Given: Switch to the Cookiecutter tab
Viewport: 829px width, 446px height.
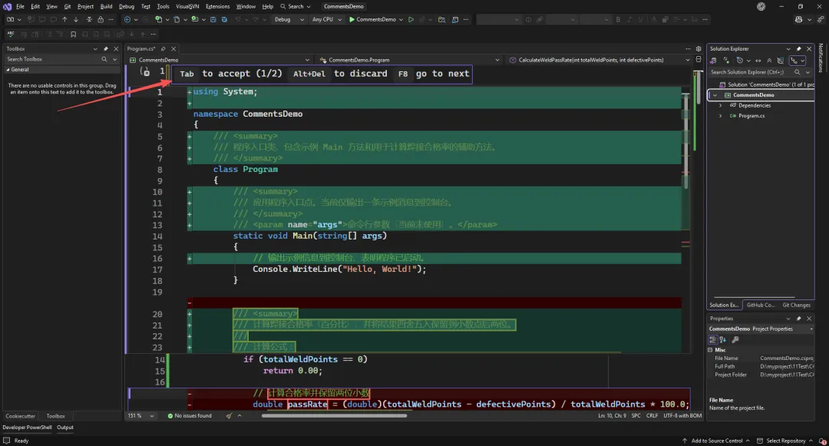Looking at the screenshot, I should click(x=21, y=416).
